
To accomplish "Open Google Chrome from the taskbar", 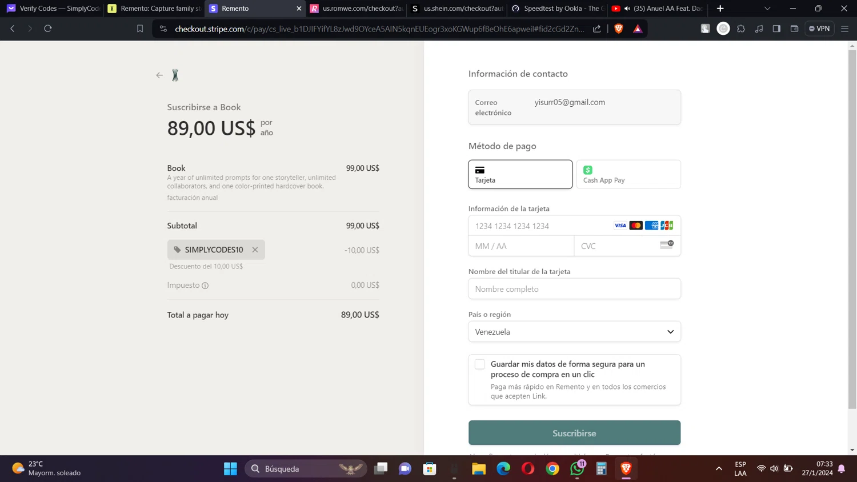I will tap(552, 469).
